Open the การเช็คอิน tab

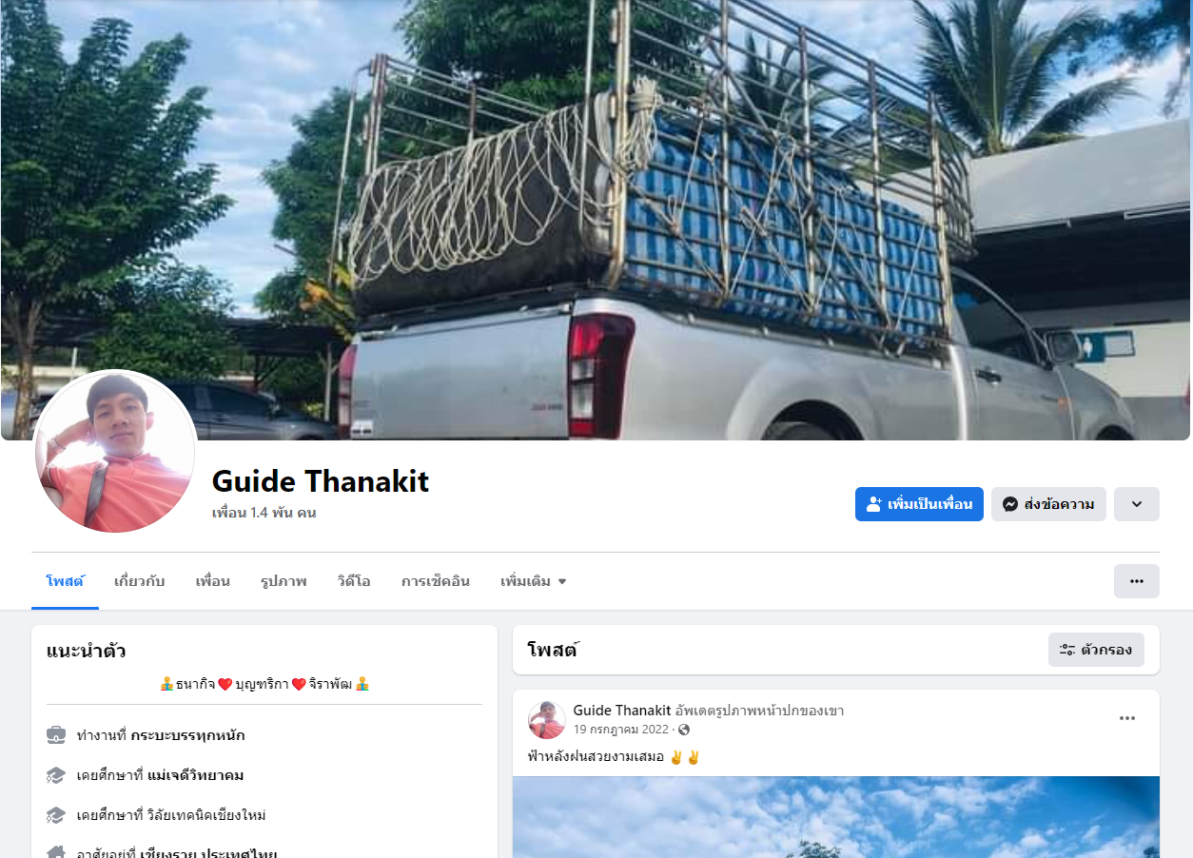(435, 581)
